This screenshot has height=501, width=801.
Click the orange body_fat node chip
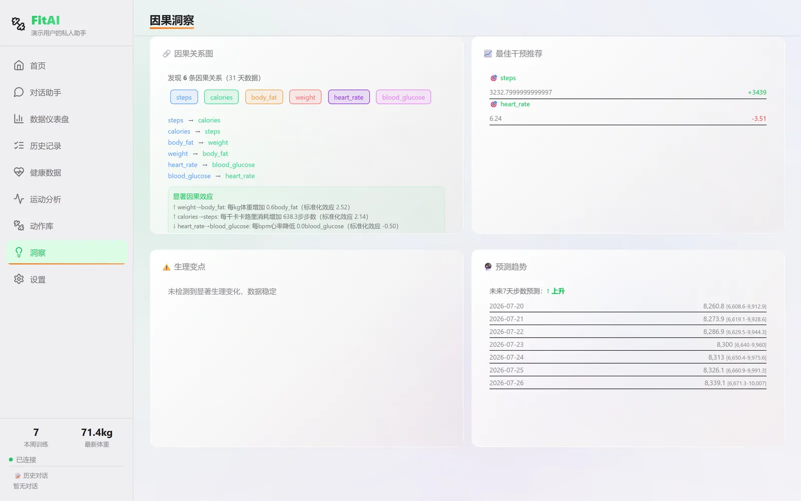click(264, 97)
